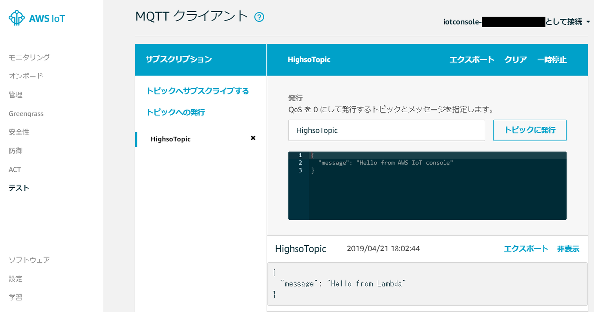This screenshot has height=312, width=594.
Task: Open Greengrass in the sidebar
Action: pos(26,114)
